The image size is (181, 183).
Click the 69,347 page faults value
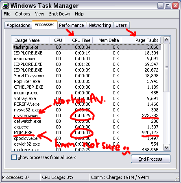pos(151,64)
